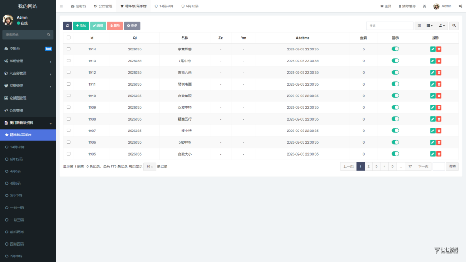The height and width of the screenshot is (262, 466).
Task: Click the red delete icon for row 1911
Action: [x=439, y=84]
